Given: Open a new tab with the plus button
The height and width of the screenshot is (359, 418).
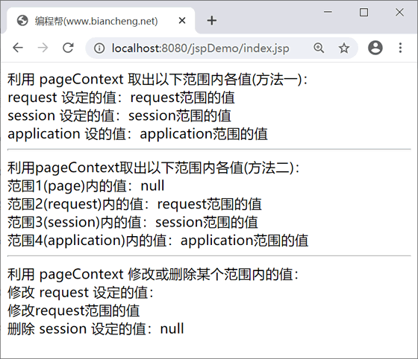Looking at the screenshot, I should [x=212, y=20].
